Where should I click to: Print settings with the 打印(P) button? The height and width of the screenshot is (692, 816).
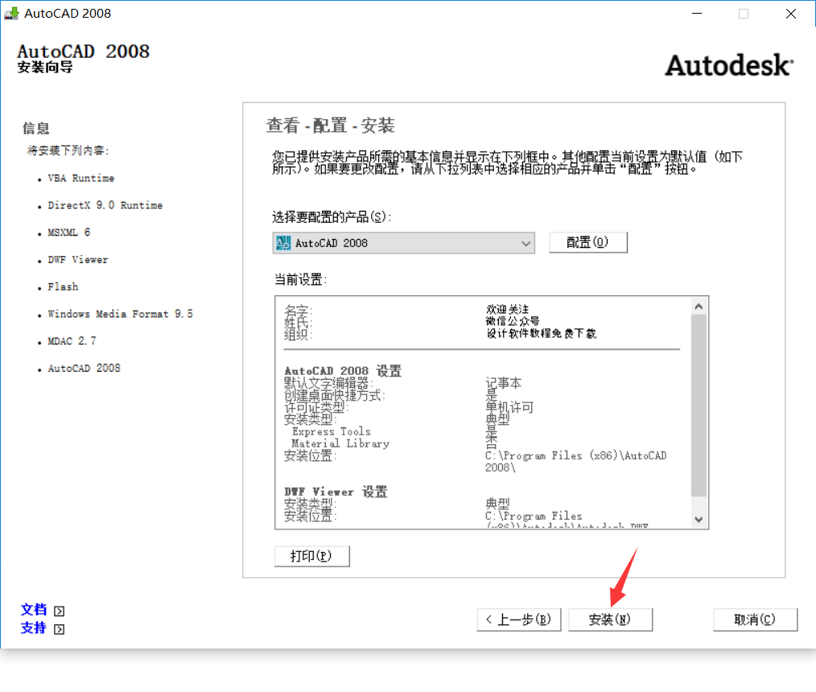312,556
